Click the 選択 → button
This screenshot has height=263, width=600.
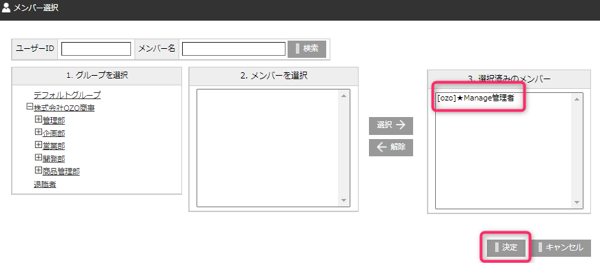(x=390, y=126)
